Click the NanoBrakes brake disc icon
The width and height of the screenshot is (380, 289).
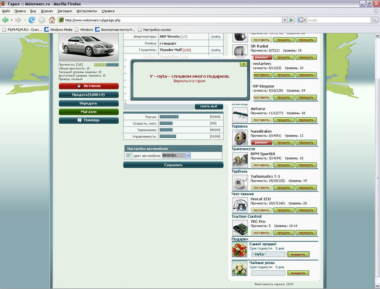240,137
